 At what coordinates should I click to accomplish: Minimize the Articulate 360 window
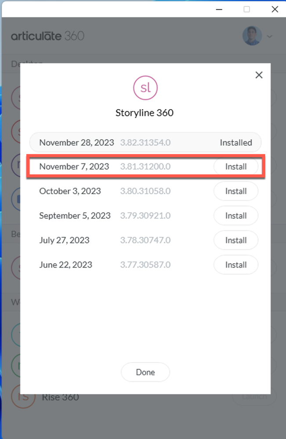tap(218, 9)
